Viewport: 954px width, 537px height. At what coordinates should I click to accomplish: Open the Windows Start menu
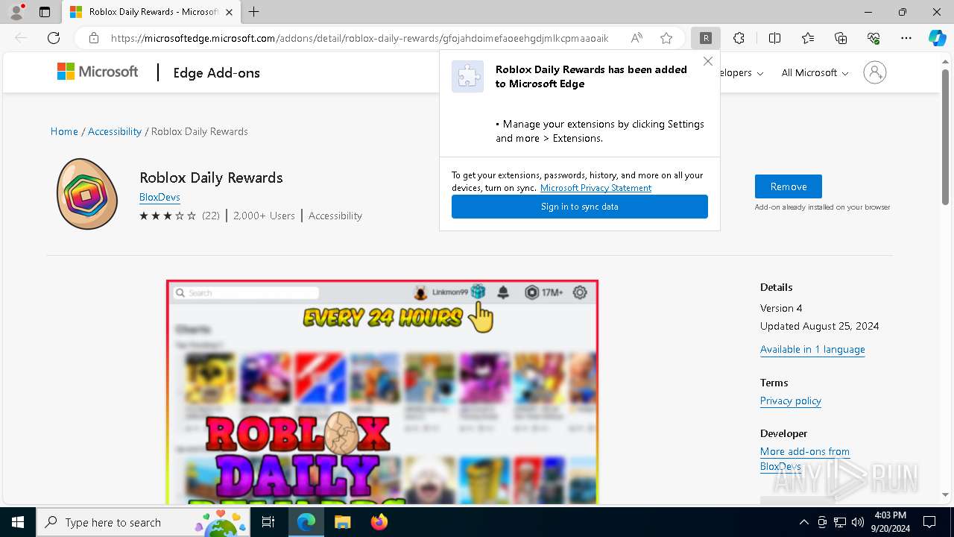(18, 522)
